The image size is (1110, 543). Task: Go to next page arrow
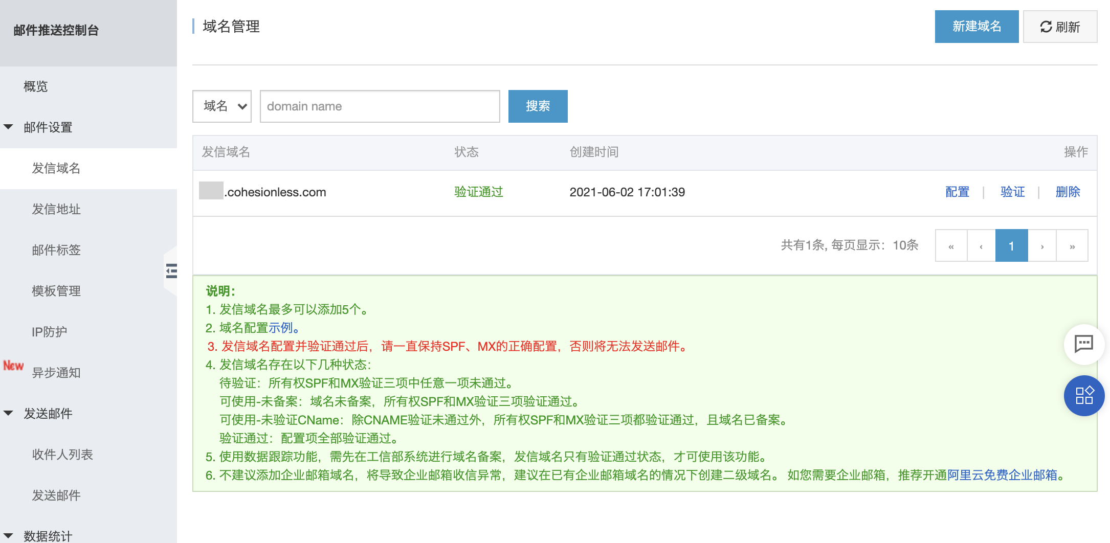click(1042, 246)
